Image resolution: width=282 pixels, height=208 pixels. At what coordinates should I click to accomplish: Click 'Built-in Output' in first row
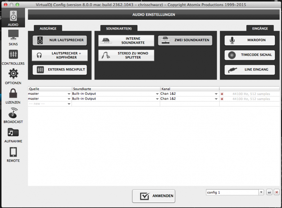click(84, 94)
